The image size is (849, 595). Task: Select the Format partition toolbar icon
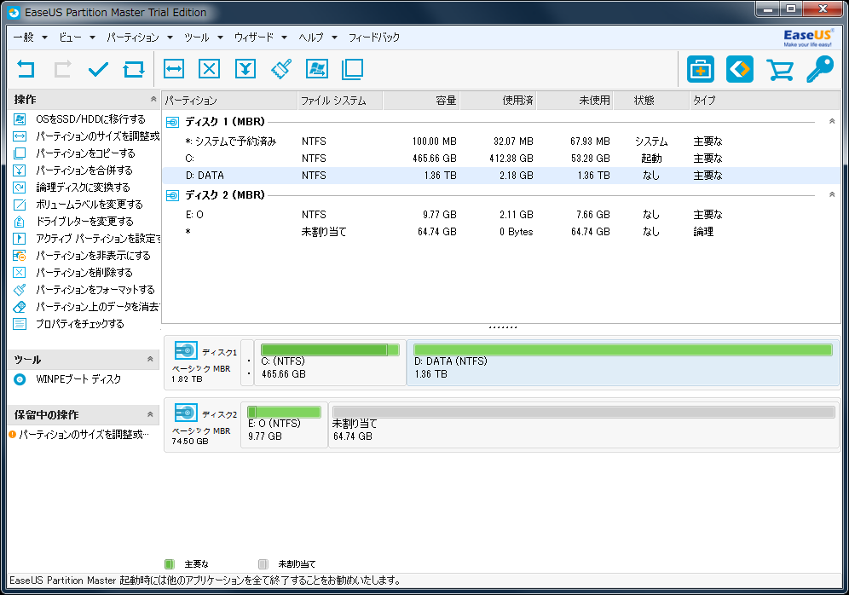pyautogui.click(x=281, y=69)
